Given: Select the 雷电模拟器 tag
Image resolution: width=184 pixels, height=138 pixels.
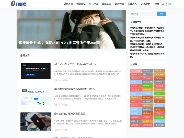Looking at the screenshot, I should [x=159, y=125].
